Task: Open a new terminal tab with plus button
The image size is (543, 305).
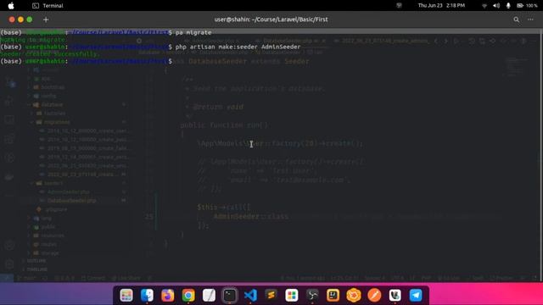Action: click(x=46, y=19)
